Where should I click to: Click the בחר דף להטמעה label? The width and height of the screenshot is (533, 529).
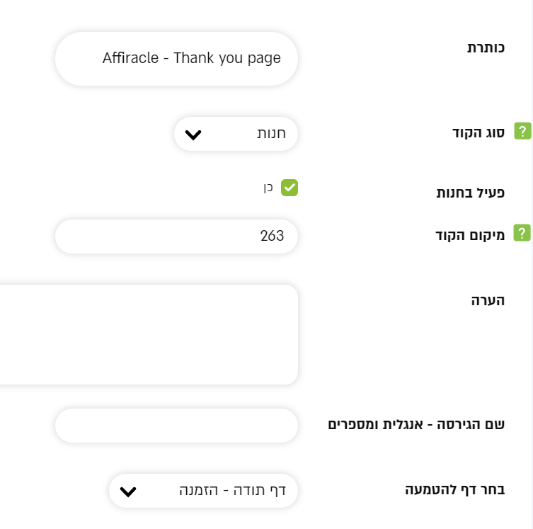pos(454,489)
